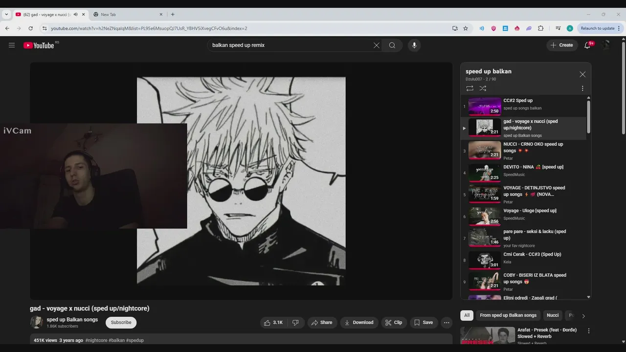Click the YouTube URL address bar
The image size is (626, 352).
249,28
